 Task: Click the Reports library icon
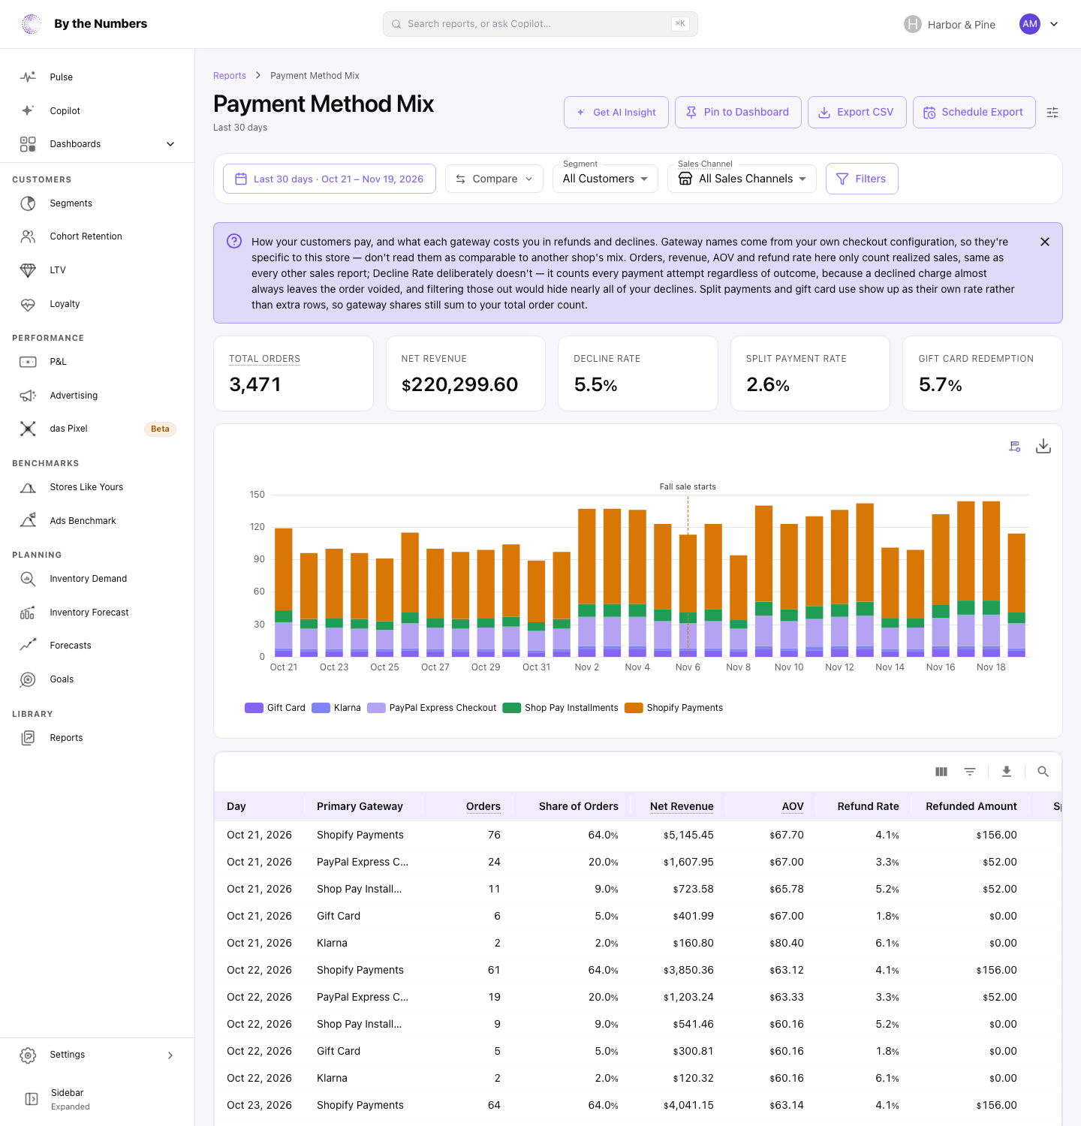tap(28, 738)
